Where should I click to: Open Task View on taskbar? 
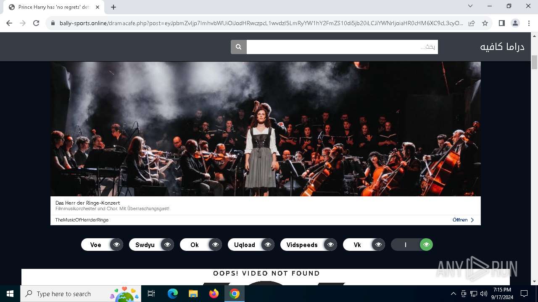(x=152, y=294)
